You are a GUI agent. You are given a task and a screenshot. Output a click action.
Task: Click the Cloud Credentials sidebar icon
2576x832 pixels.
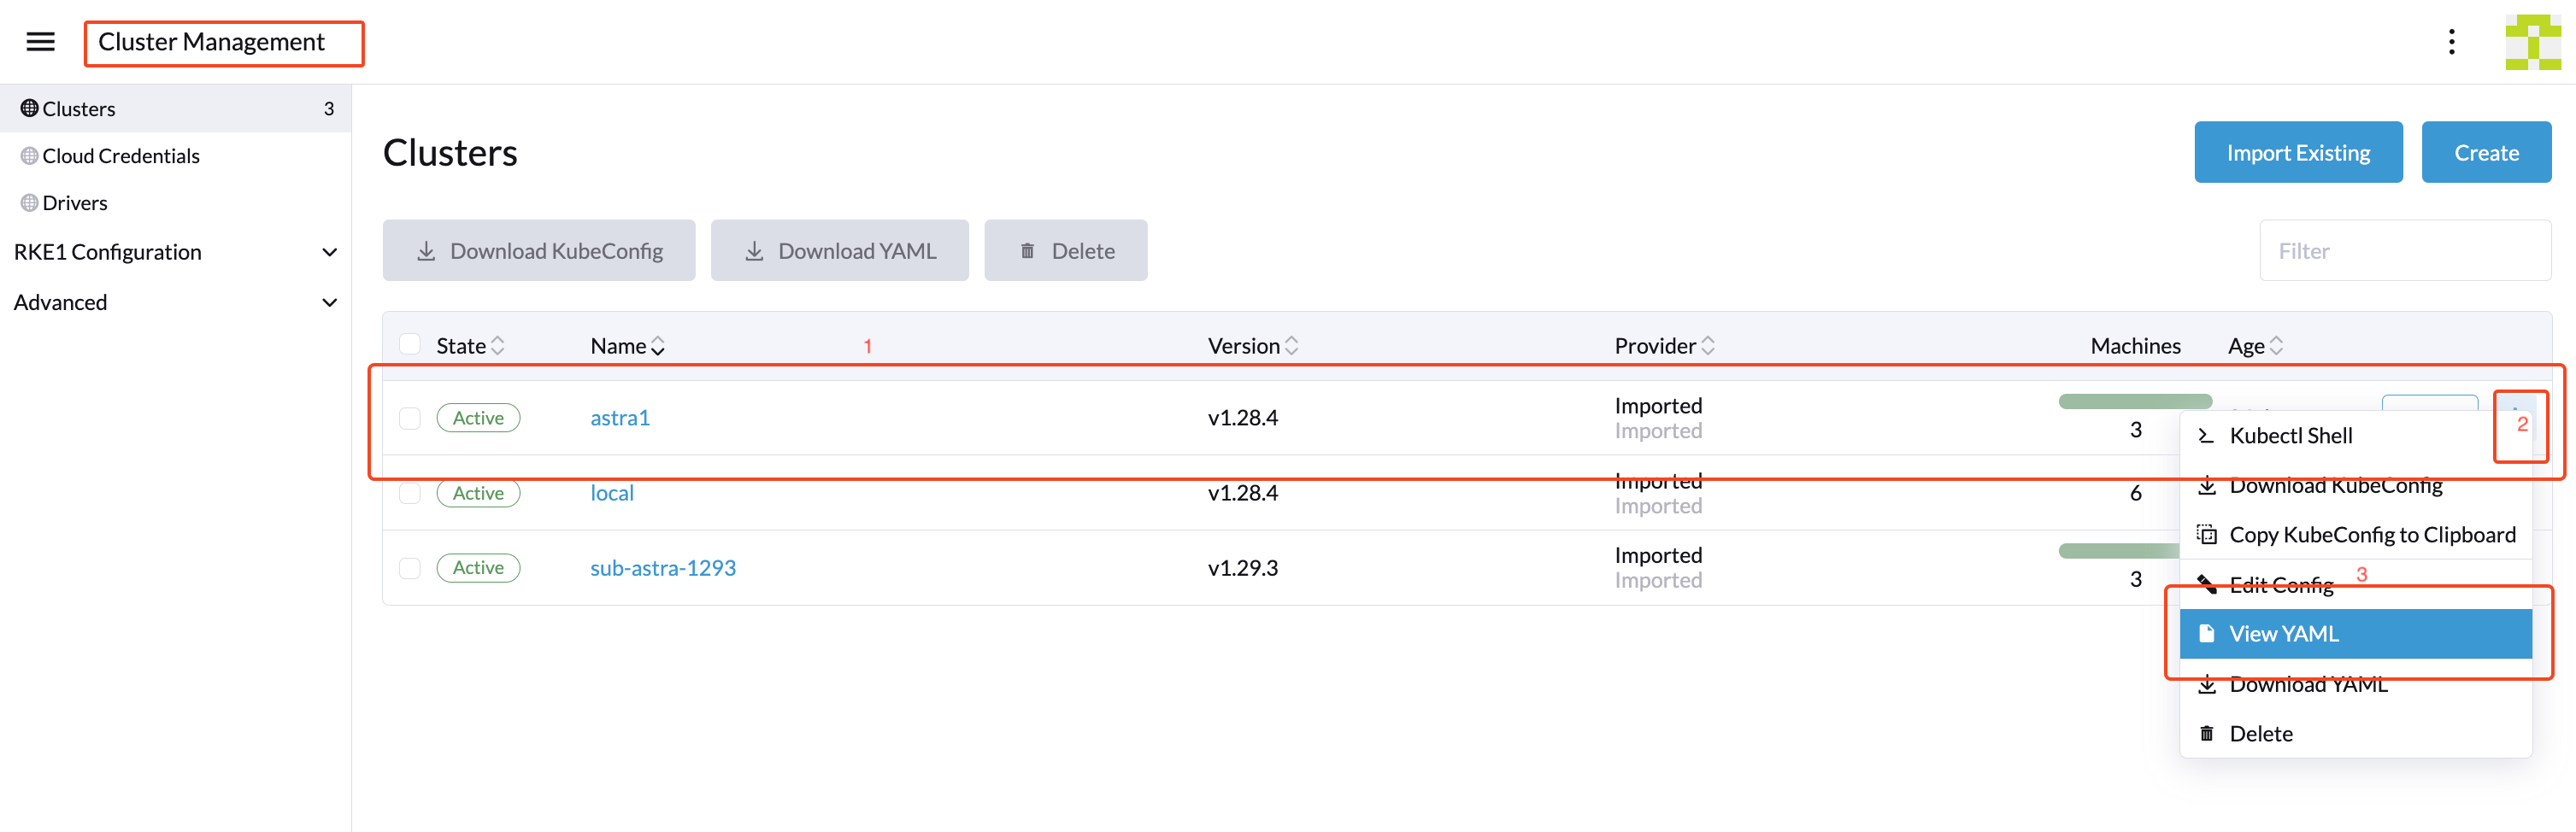click(x=29, y=156)
